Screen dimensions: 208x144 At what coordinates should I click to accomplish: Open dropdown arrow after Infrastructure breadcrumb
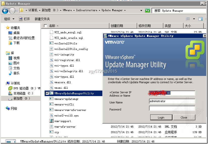click(99, 10)
